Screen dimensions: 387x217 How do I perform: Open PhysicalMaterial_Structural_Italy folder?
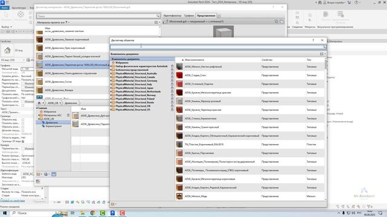(134, 84)
